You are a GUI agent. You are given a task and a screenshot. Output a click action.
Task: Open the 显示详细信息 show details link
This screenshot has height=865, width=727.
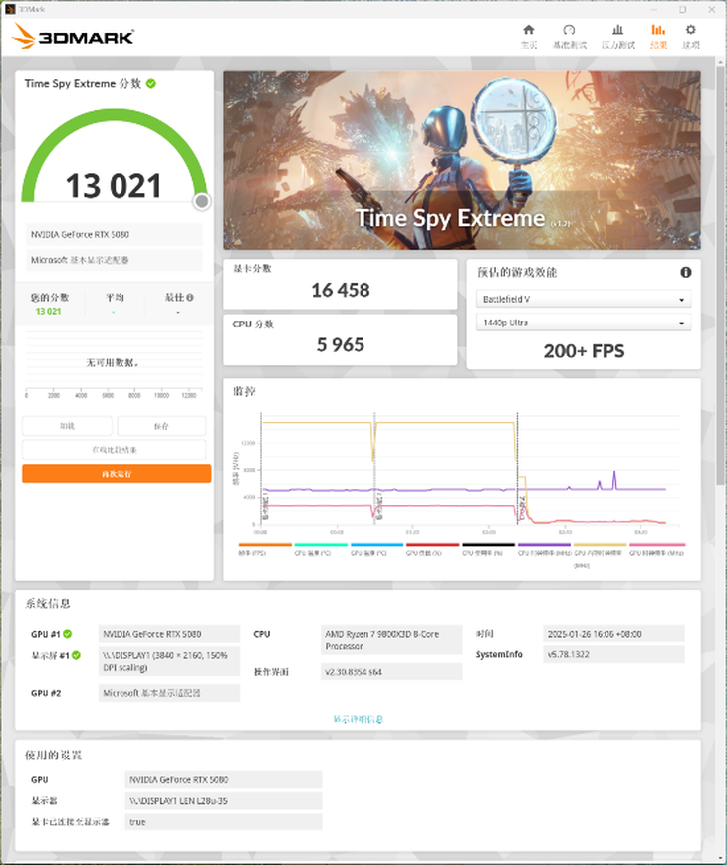click(358, 719)
